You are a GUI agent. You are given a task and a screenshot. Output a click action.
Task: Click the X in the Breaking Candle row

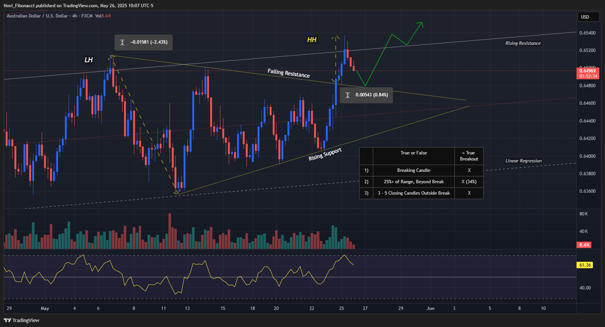(469, 170)
